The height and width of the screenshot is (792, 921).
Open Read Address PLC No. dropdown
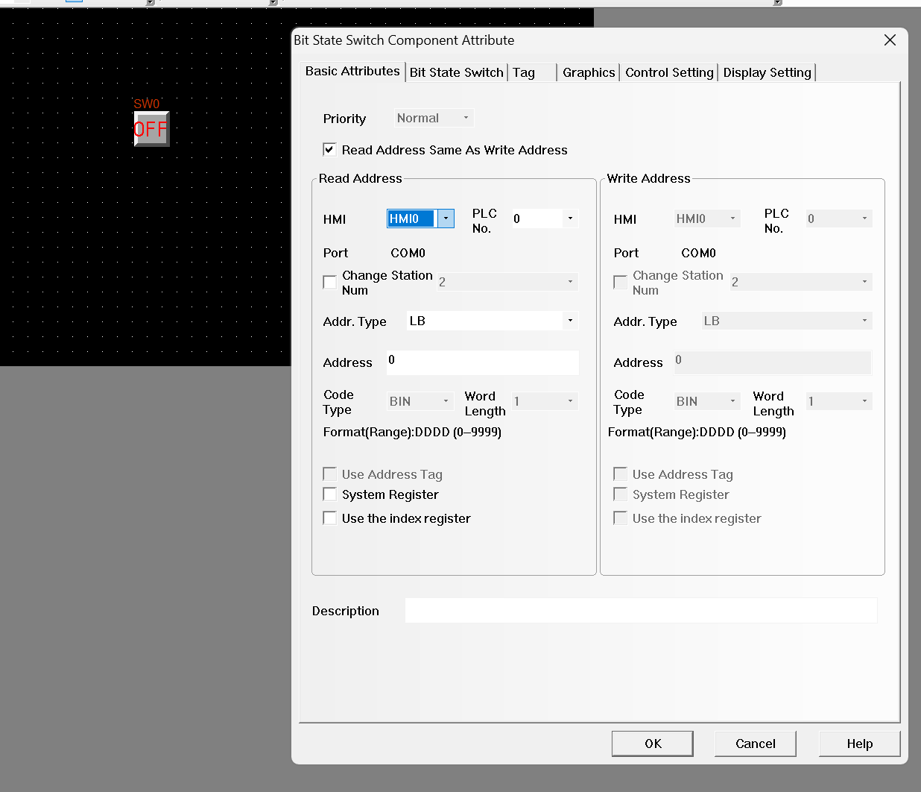pos(570,219)
